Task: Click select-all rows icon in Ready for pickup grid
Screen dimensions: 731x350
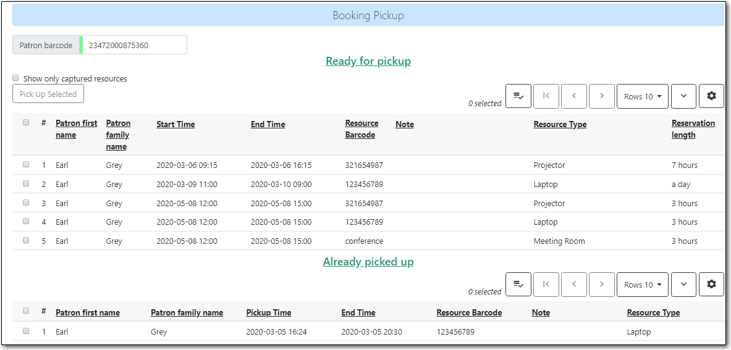Action: click(x=518, y=96)
